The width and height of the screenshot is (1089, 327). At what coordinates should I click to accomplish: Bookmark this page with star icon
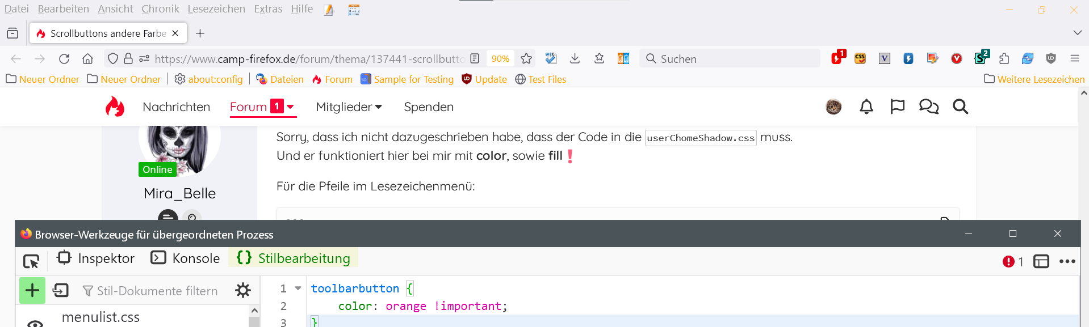click(526, 59)
